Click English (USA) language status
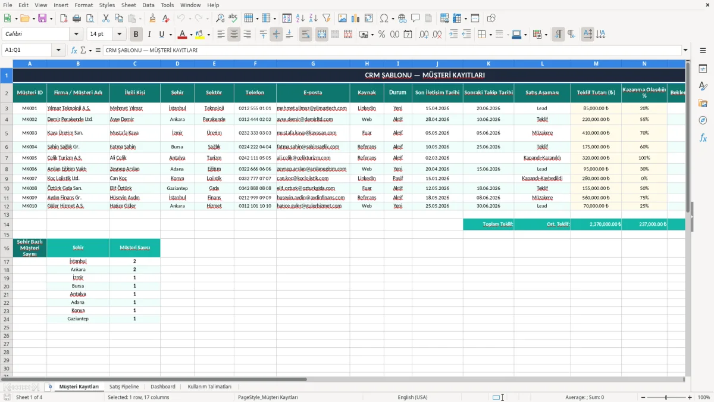This screenshot has height=402, width=714. [x=412, y=397]
